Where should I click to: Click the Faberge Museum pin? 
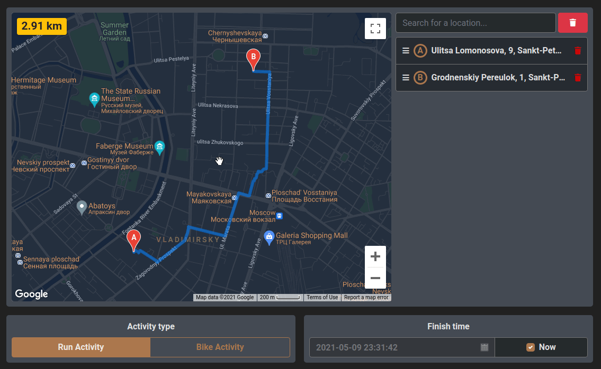tap(159, 147)
